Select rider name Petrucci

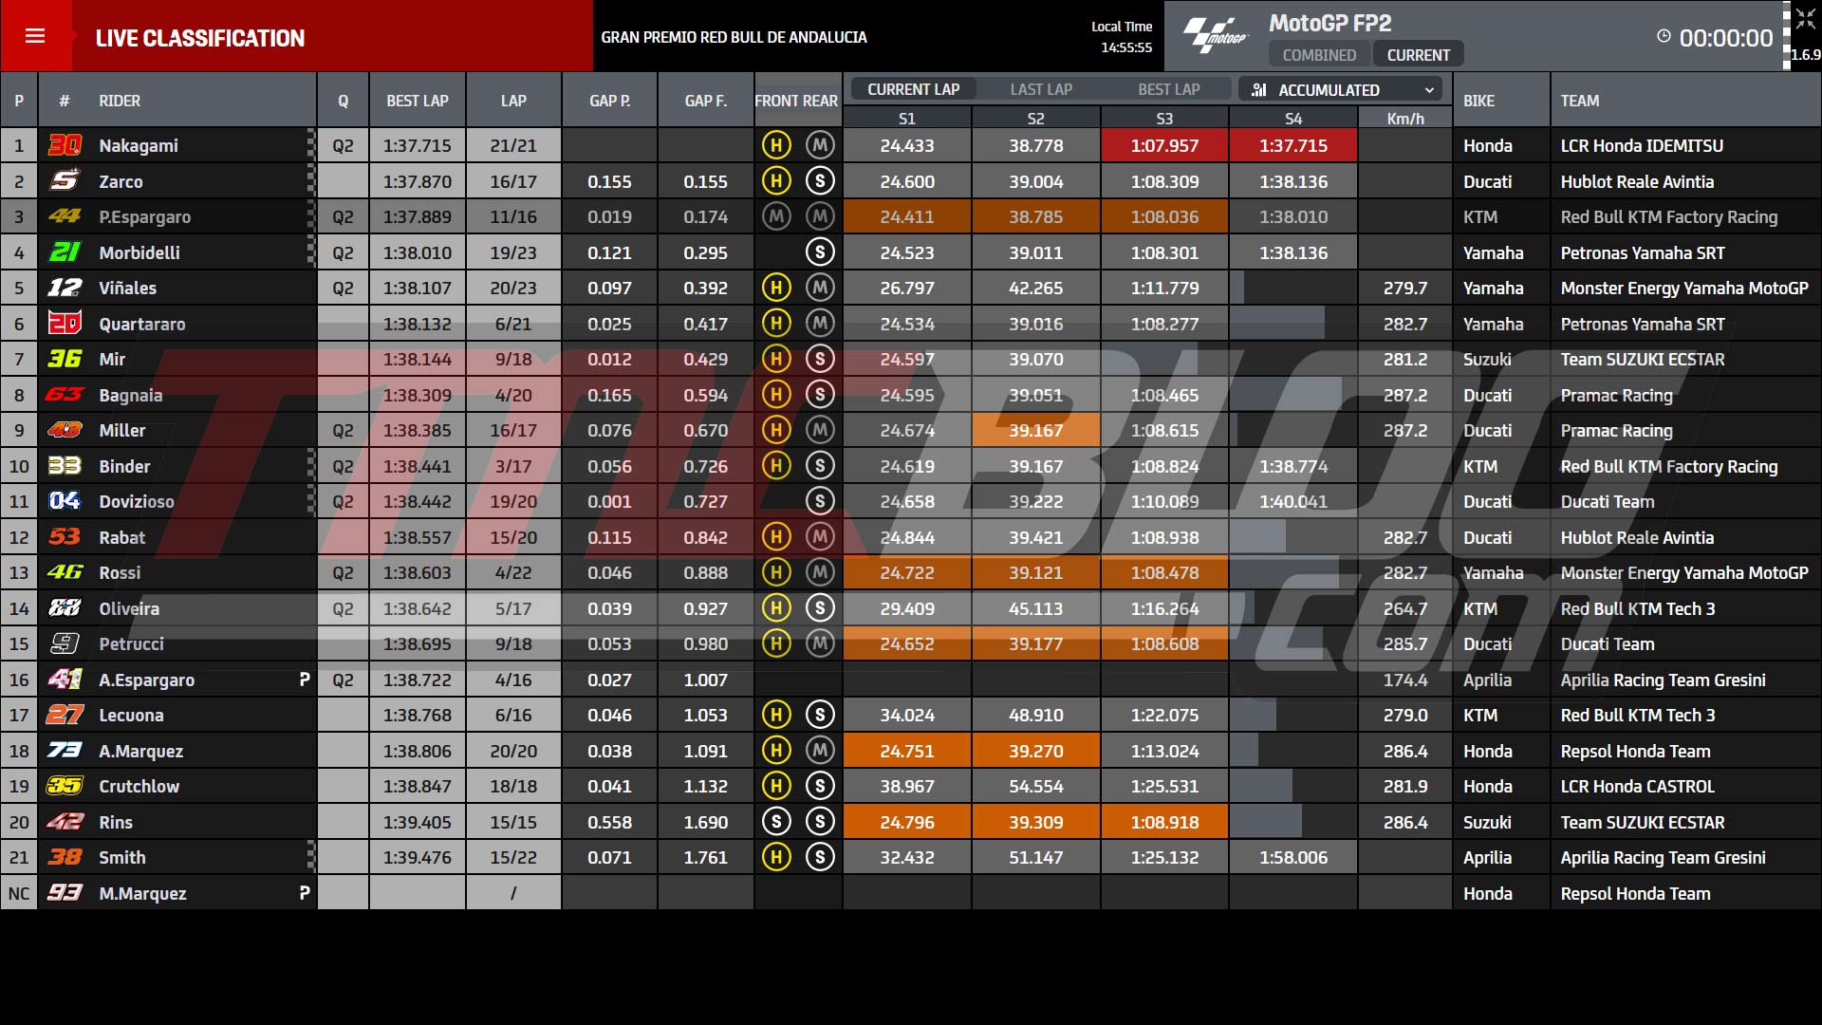pyautogui.click(x=131, y=643)
